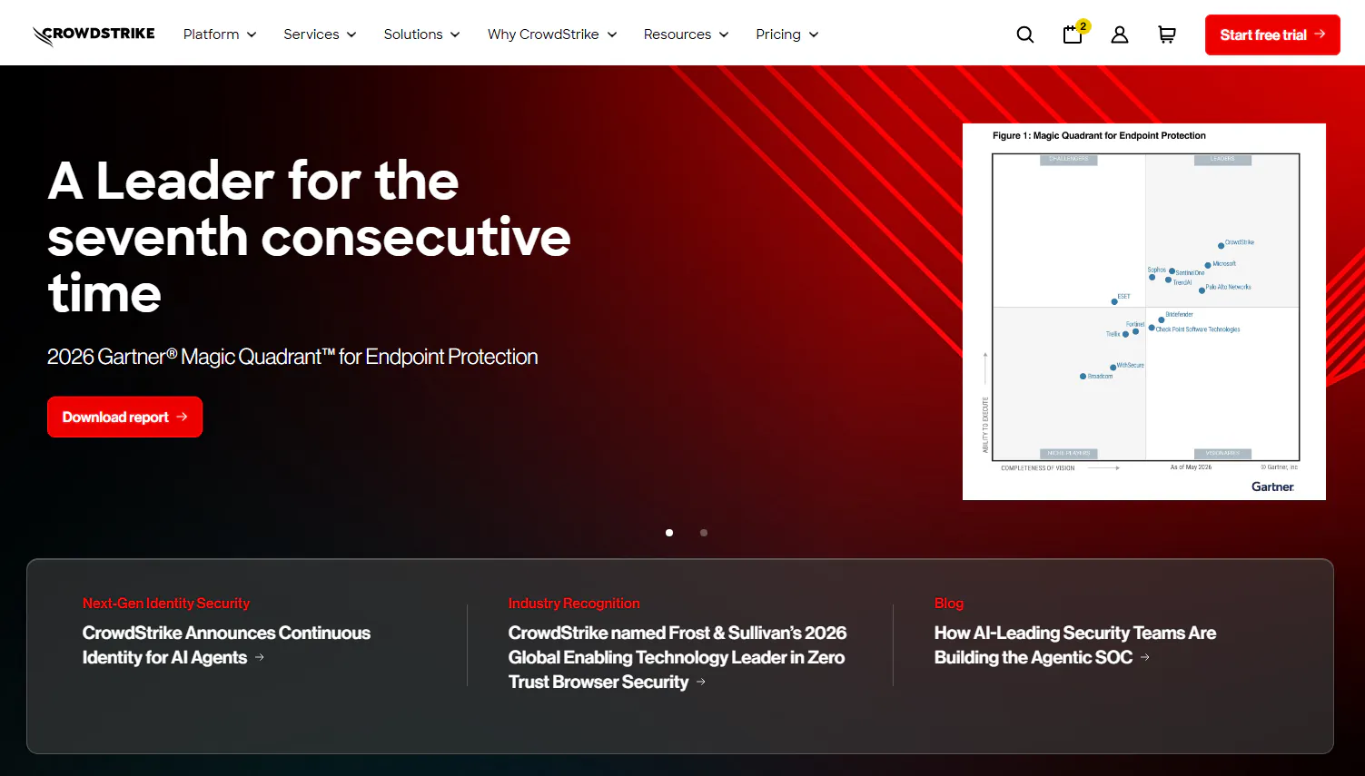1365x776 pixels.
Task: Click the Industry Recognition label
Action: tap(574, 604)
